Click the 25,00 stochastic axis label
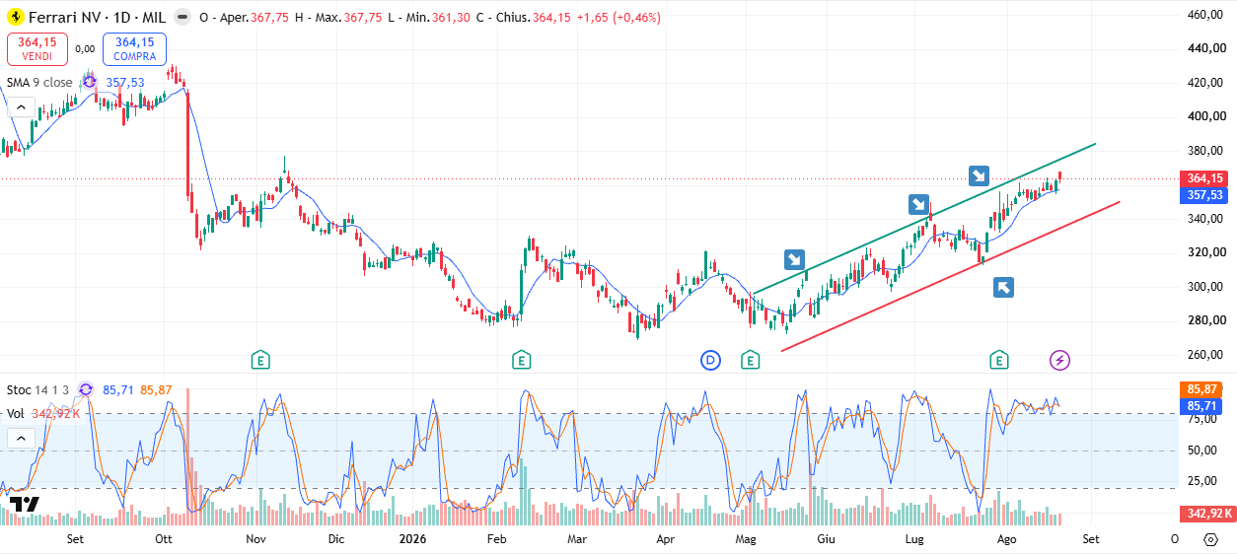Image resolution: width=1237 pixels, height=555 pixels. click(1201, 481)
